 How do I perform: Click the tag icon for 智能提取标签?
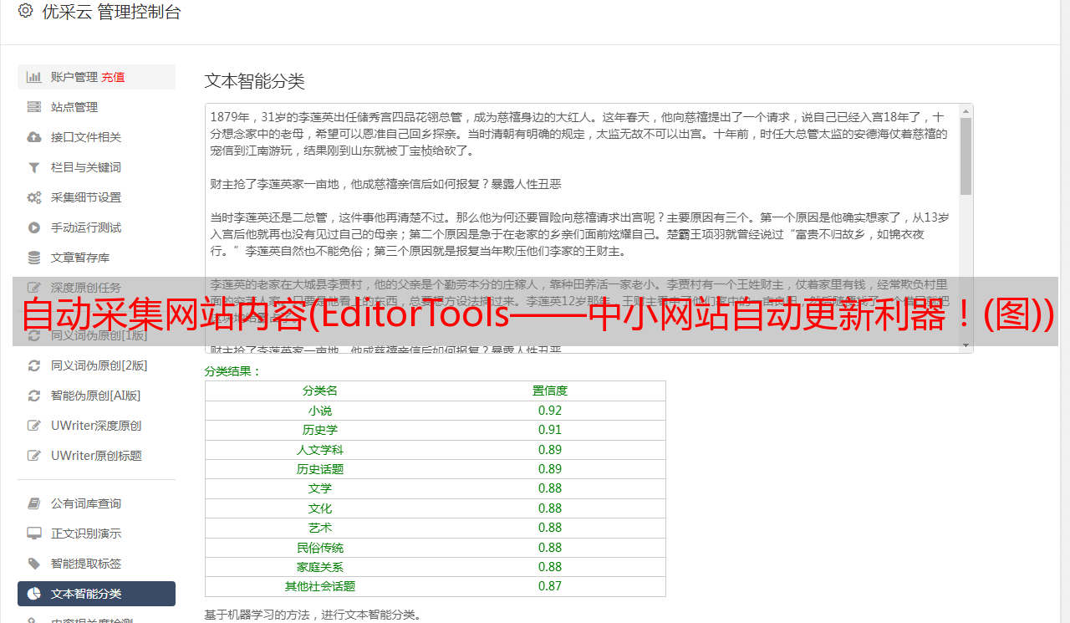tap(34, 564)
